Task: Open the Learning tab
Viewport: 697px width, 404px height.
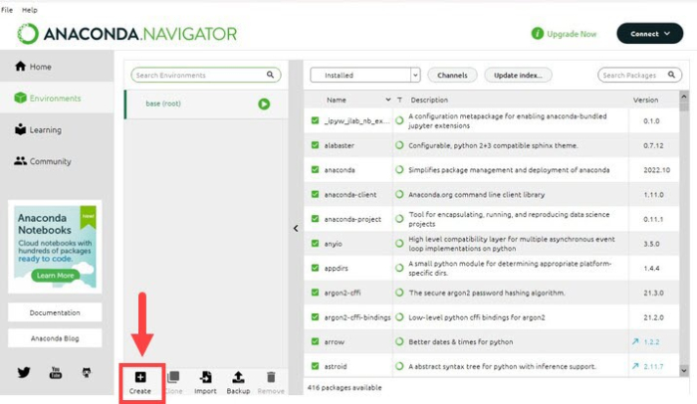Action: click(x=57, y=129)
